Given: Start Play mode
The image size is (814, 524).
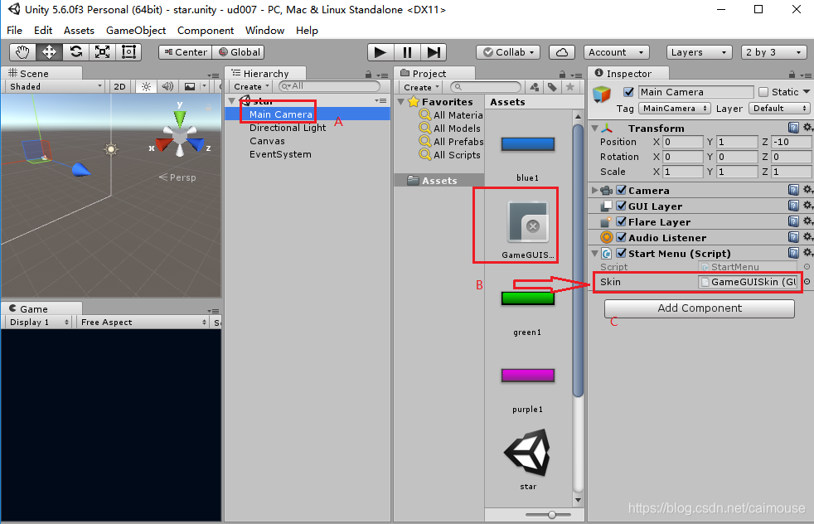Looking at the screenshot, I should pos(380,52).
